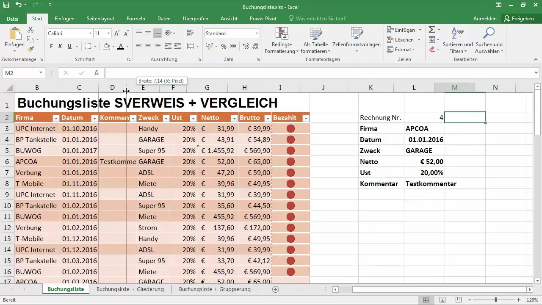Click the Fill down icon

432,39
